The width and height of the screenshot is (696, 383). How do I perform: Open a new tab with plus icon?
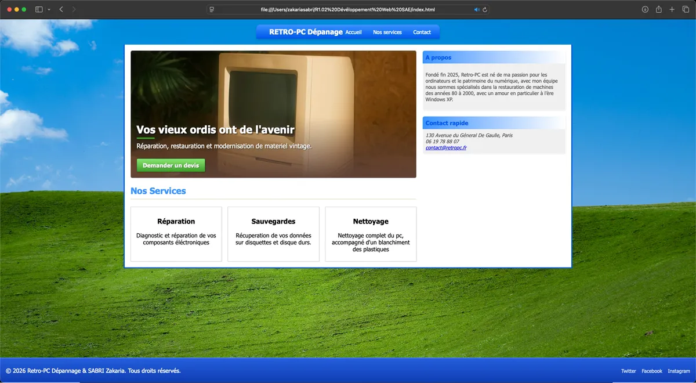point(672,9)
